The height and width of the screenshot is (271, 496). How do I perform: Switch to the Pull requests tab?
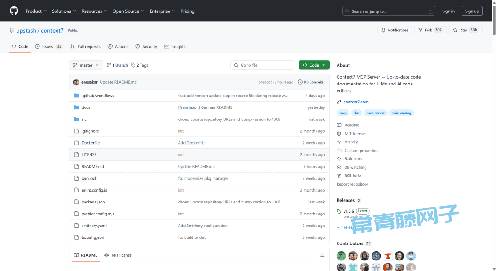click(85, 46)
